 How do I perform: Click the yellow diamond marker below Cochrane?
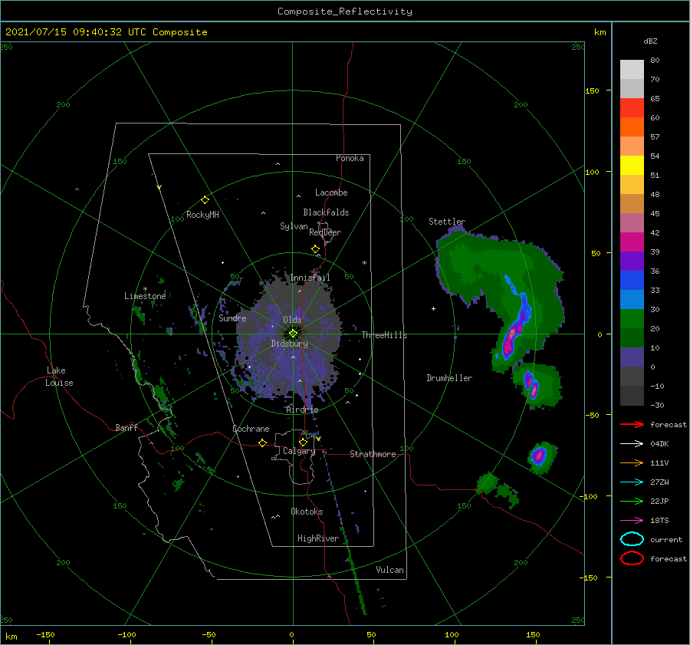(x=263, y=443)
